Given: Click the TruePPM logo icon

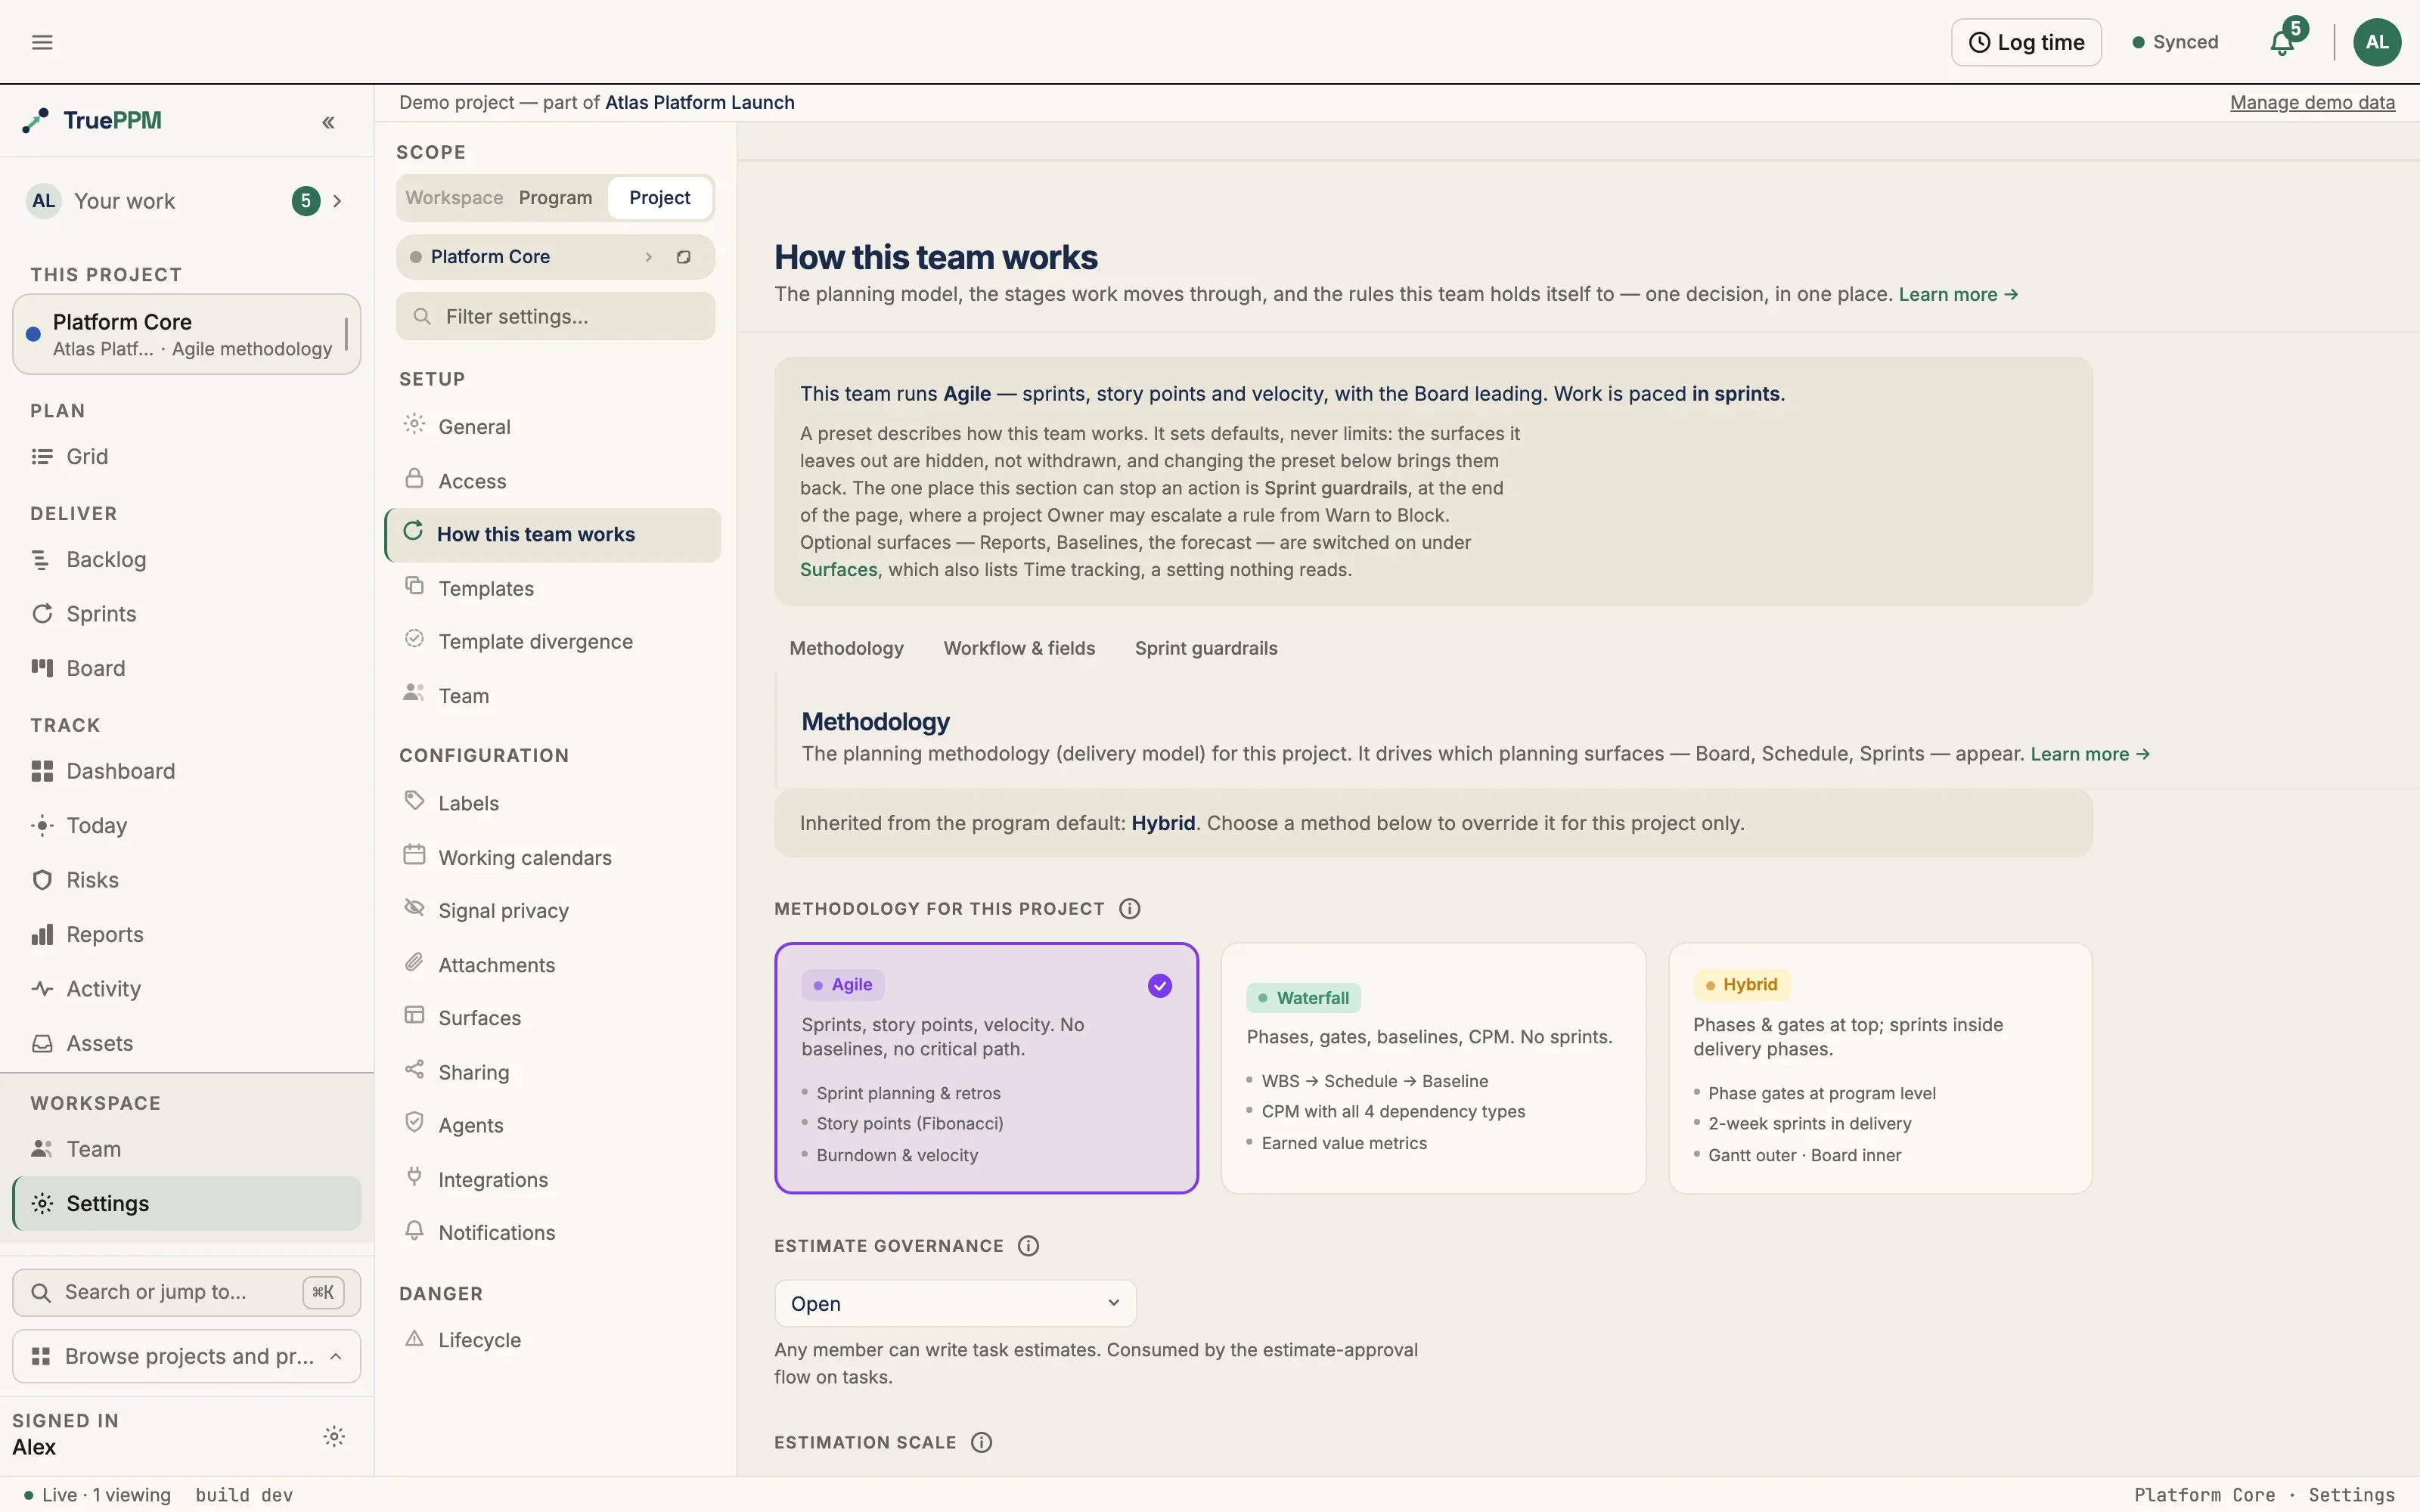Looking at the screenshot, I should (36, 120).
